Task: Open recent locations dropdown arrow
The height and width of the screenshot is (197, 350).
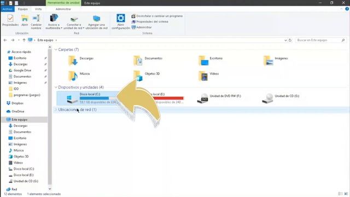Action: pos(19,40)
